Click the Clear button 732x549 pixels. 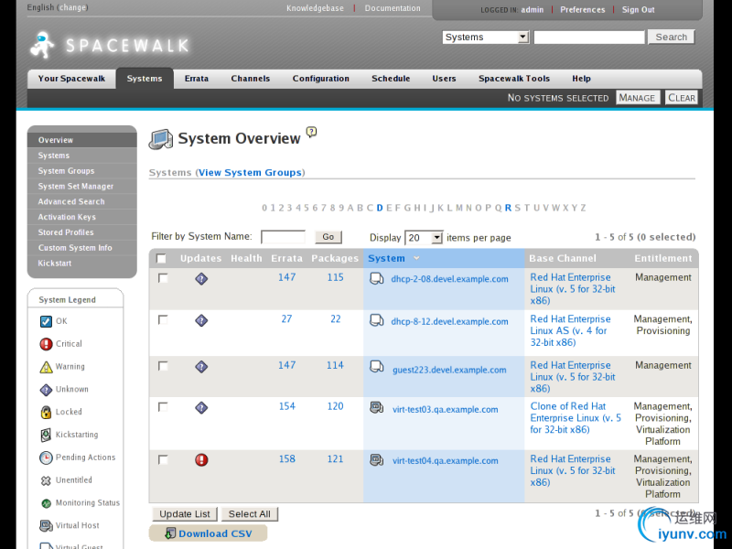pos(681,98)
